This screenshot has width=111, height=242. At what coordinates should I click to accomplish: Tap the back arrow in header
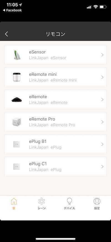pyautogui.click(x=6, y=34)
